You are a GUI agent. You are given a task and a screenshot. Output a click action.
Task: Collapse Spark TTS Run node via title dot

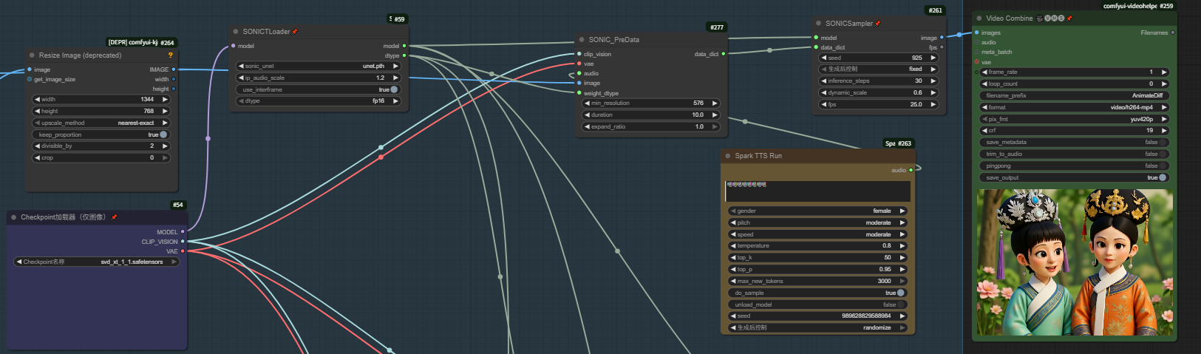[x=728, y=156]
